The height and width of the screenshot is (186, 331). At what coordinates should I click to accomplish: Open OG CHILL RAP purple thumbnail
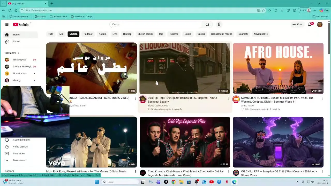pos(278,142)
